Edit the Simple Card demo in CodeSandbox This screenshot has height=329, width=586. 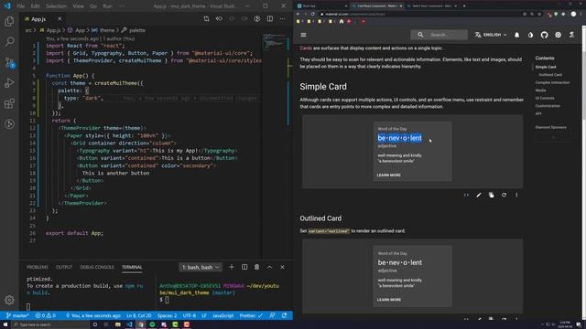coord(479,195)
